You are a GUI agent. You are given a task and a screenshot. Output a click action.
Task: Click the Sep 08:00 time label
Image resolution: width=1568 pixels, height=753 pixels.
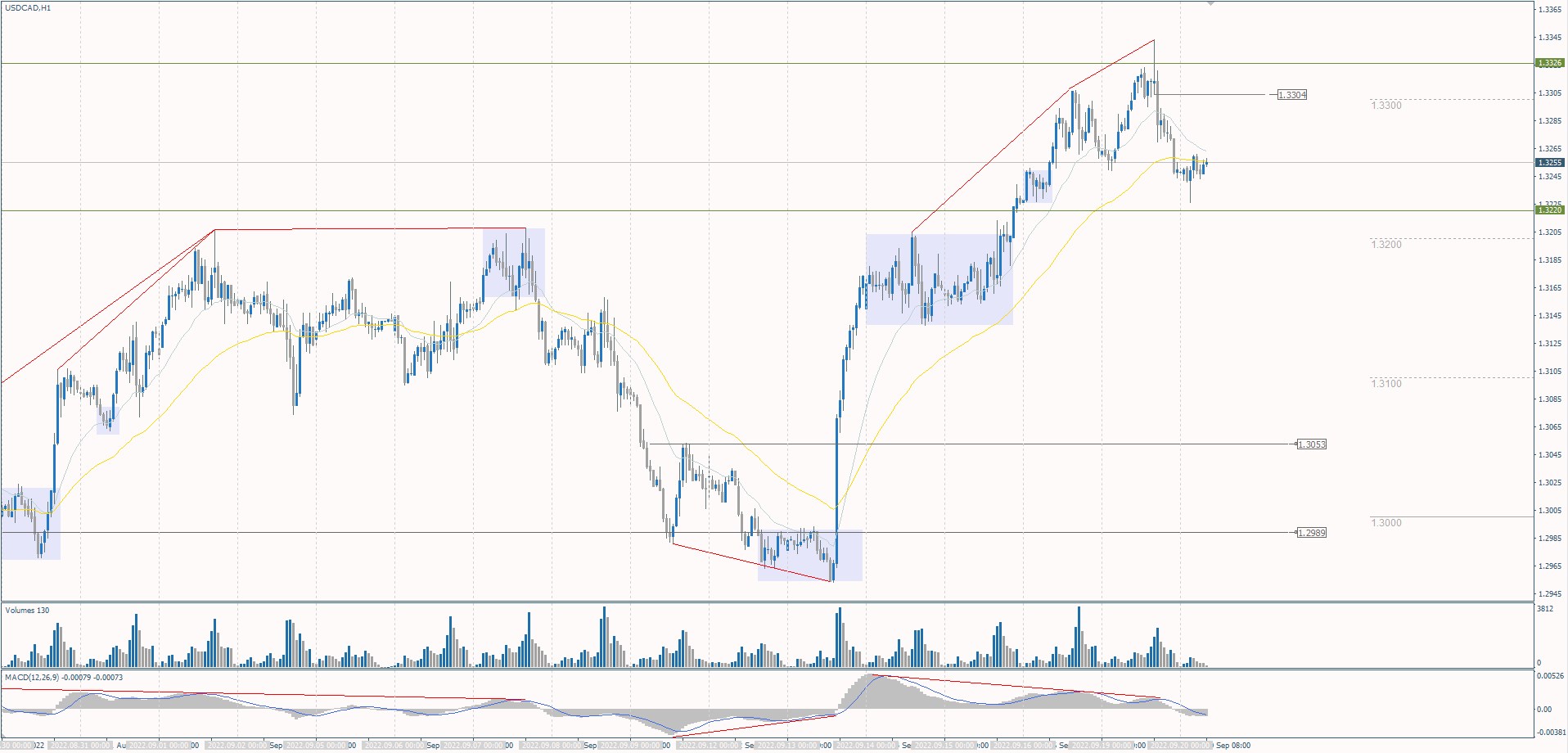1233,746
